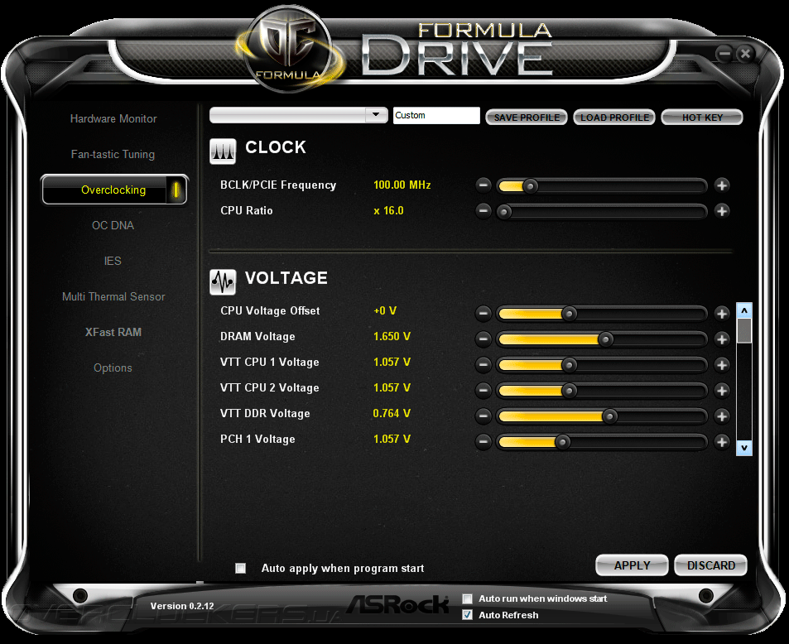Image resolution: width=789 pixels, height=644 pixels.
Task: Click the BCLK/PCIE Frequency slider handle
Action: point(530,186)
